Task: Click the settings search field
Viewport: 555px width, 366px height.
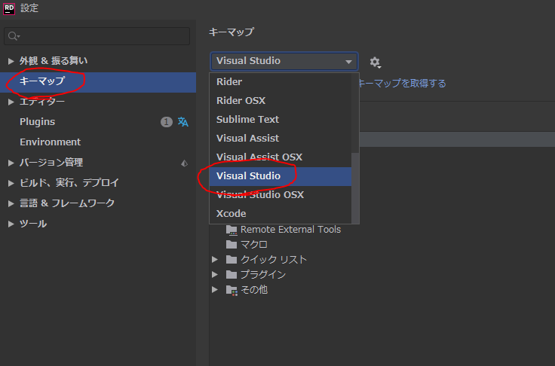Action: click(x=98, y=36)
